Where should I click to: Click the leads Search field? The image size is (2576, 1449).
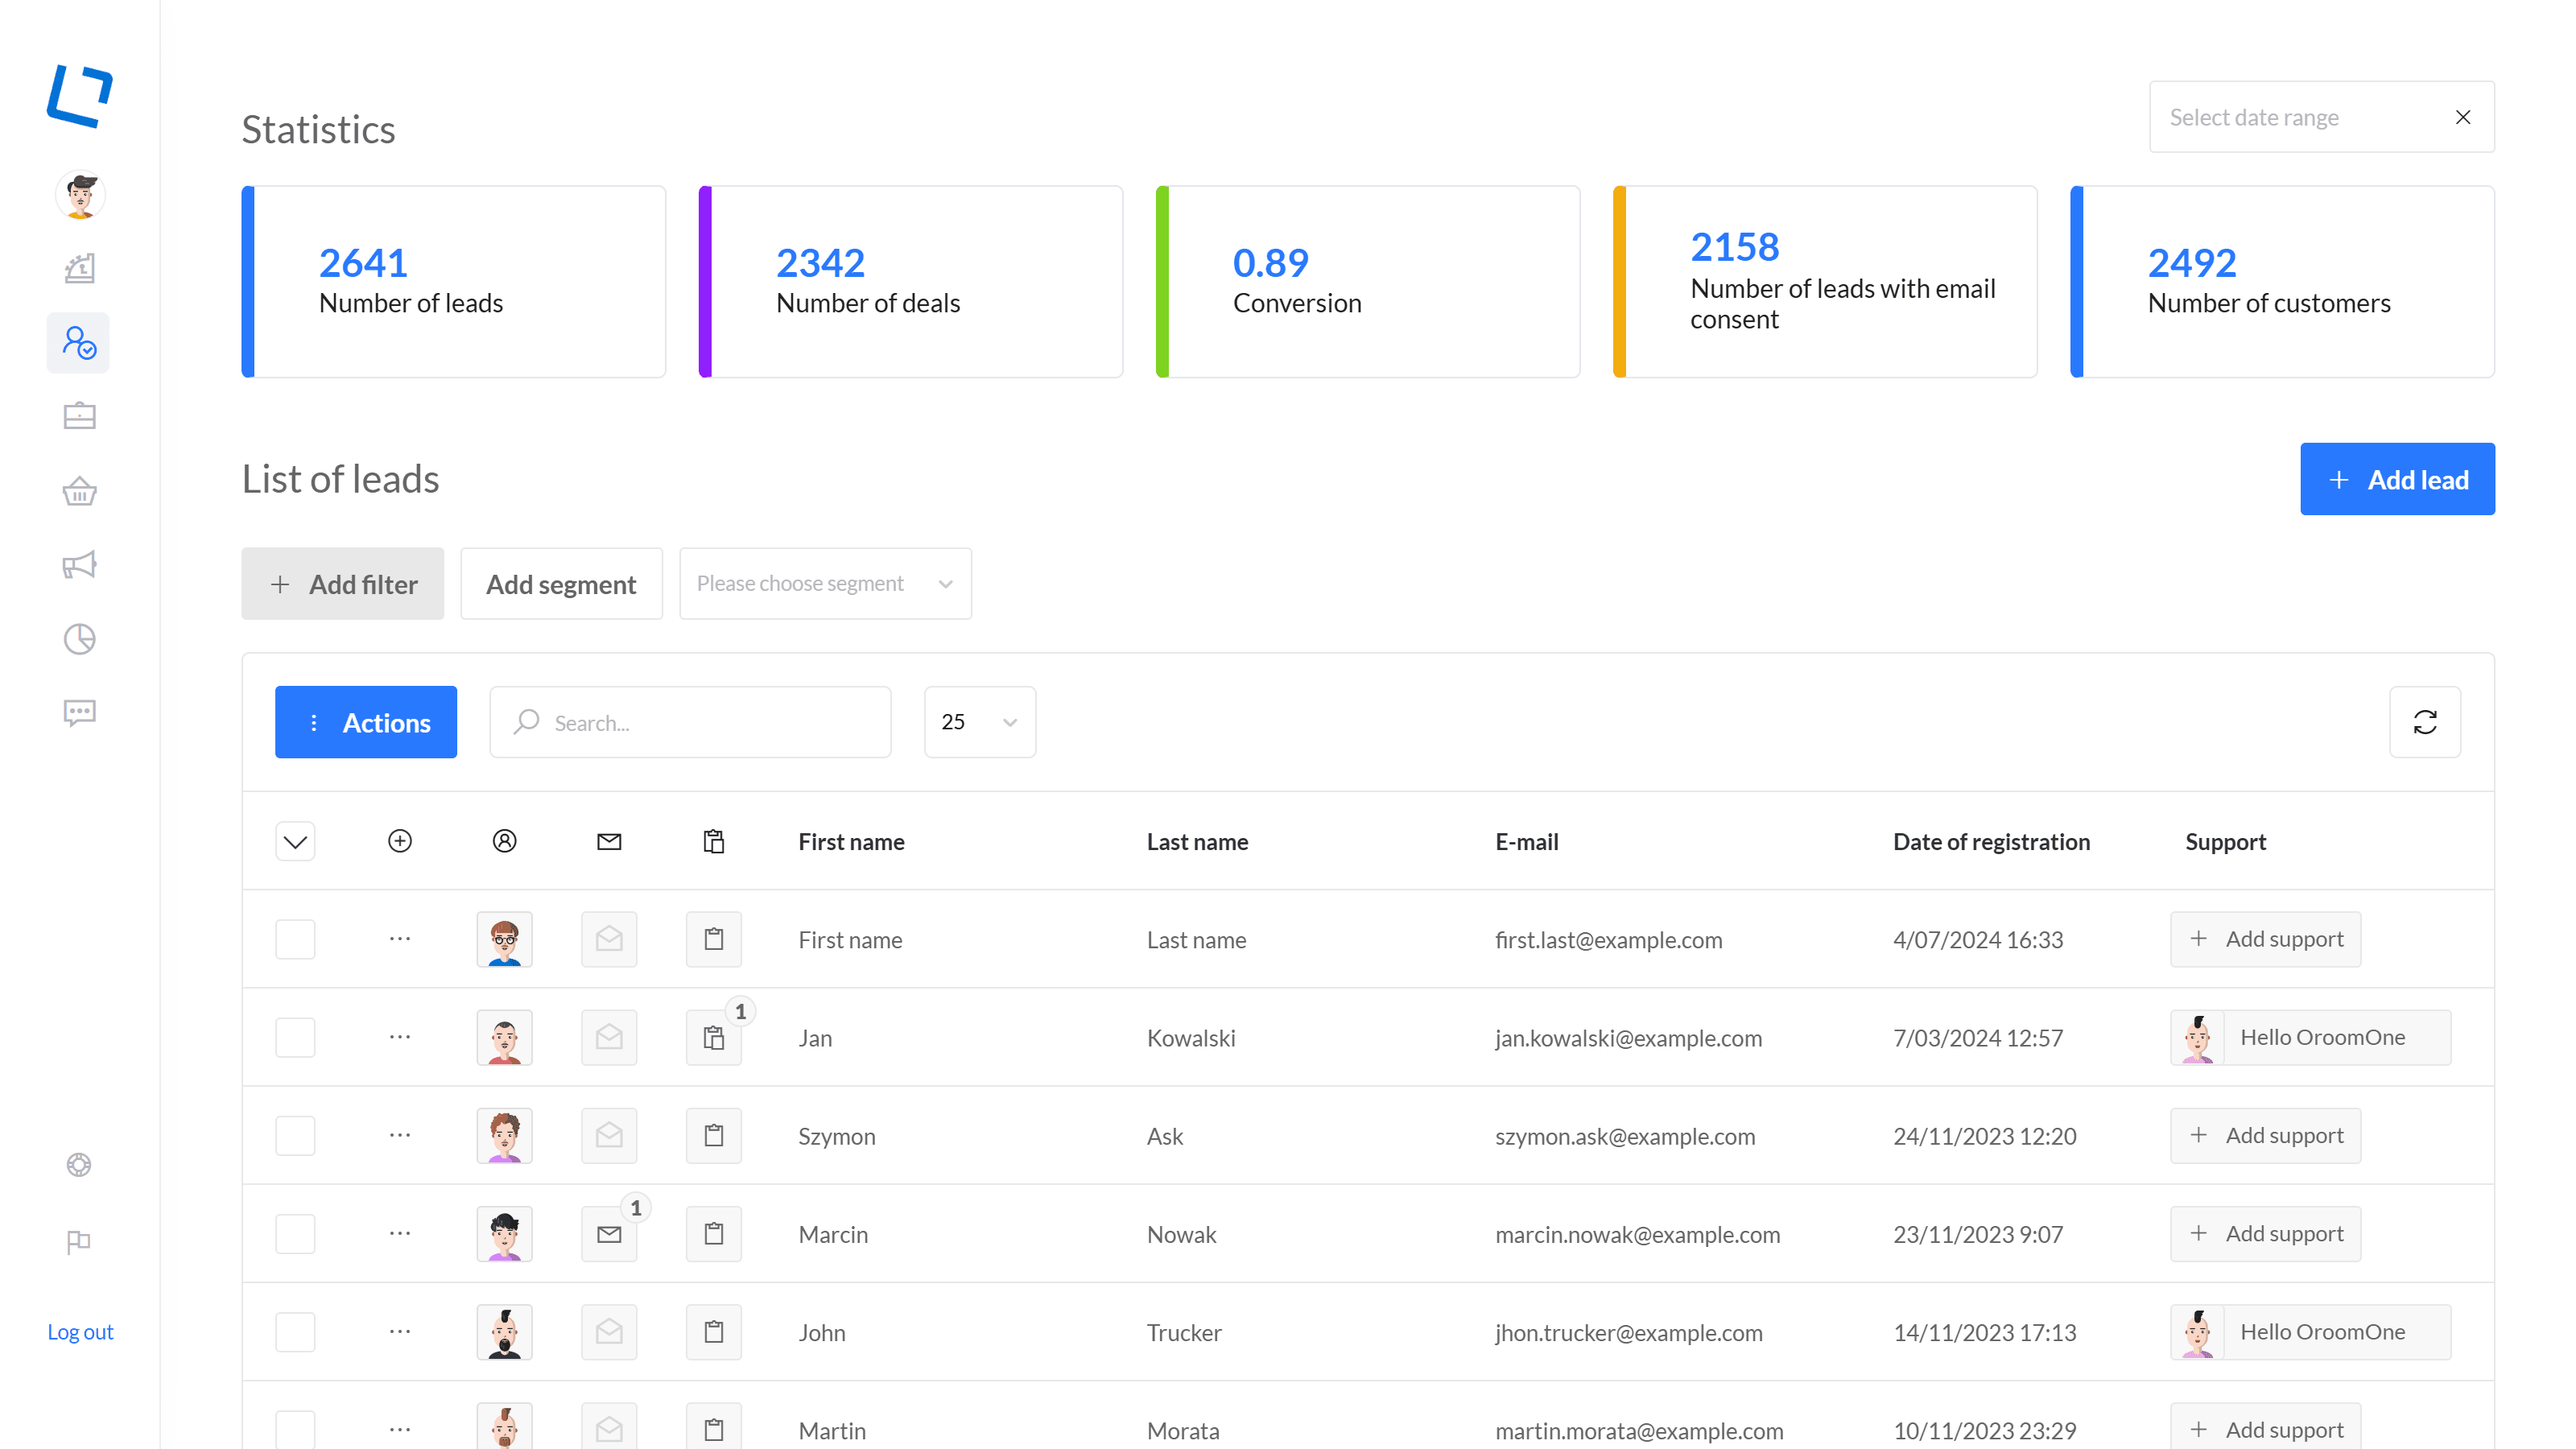700,722
